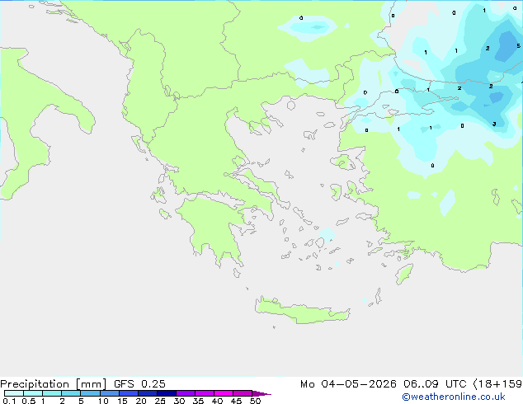Click the legend swatch between 1 and 2

tap(52, 393)
